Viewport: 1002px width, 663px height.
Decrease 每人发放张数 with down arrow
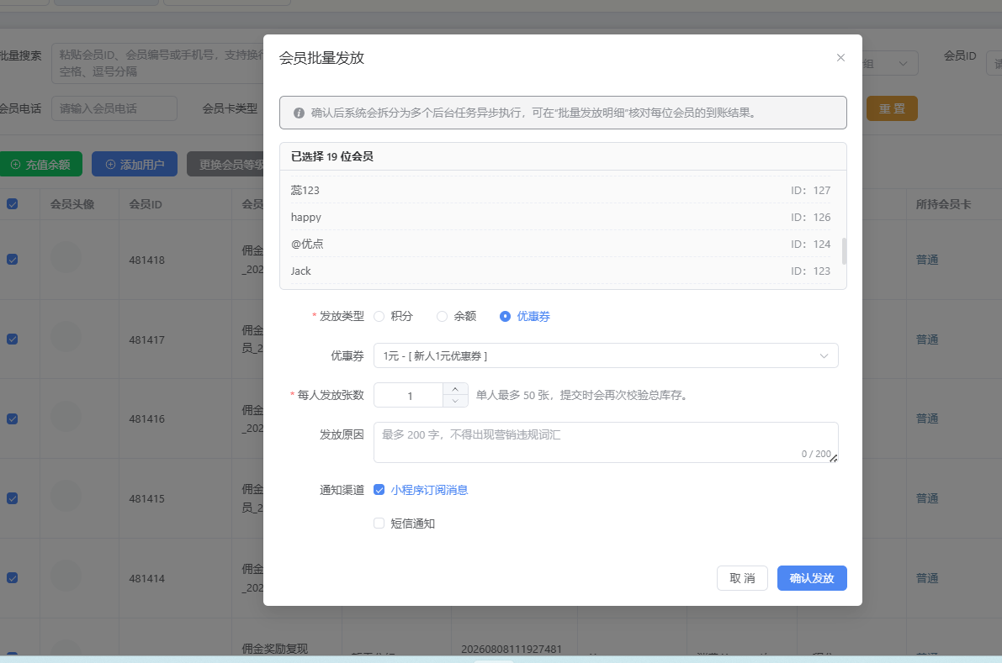[x=455, y=401]
